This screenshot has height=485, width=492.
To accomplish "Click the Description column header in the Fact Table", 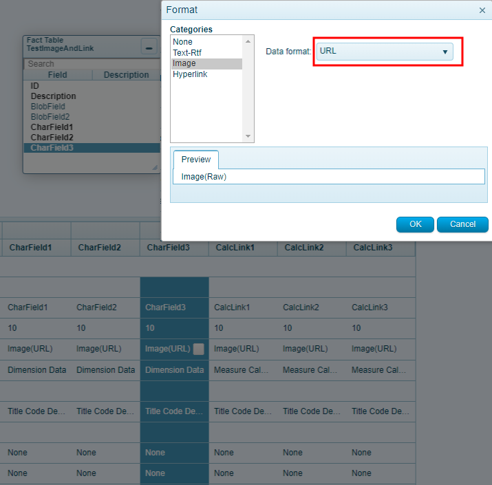I will [x=126, y=75].
